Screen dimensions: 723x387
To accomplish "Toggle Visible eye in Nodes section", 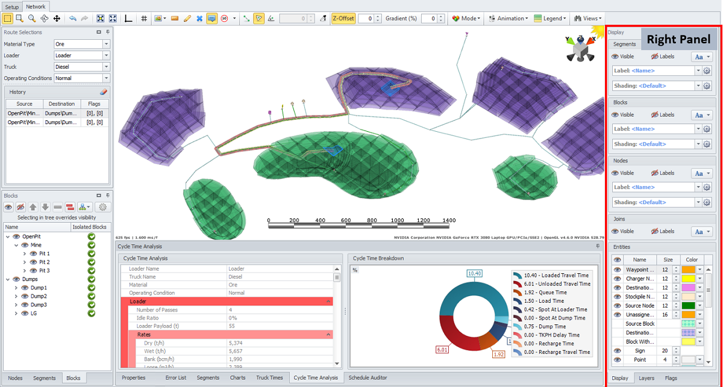I will 615,173.
